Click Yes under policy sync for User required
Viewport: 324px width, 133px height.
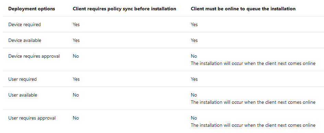pos(76,79)
